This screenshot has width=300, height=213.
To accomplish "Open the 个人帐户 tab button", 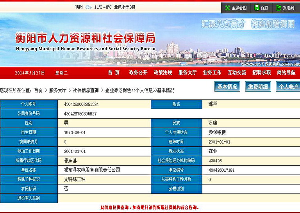I will click(288, 87).
